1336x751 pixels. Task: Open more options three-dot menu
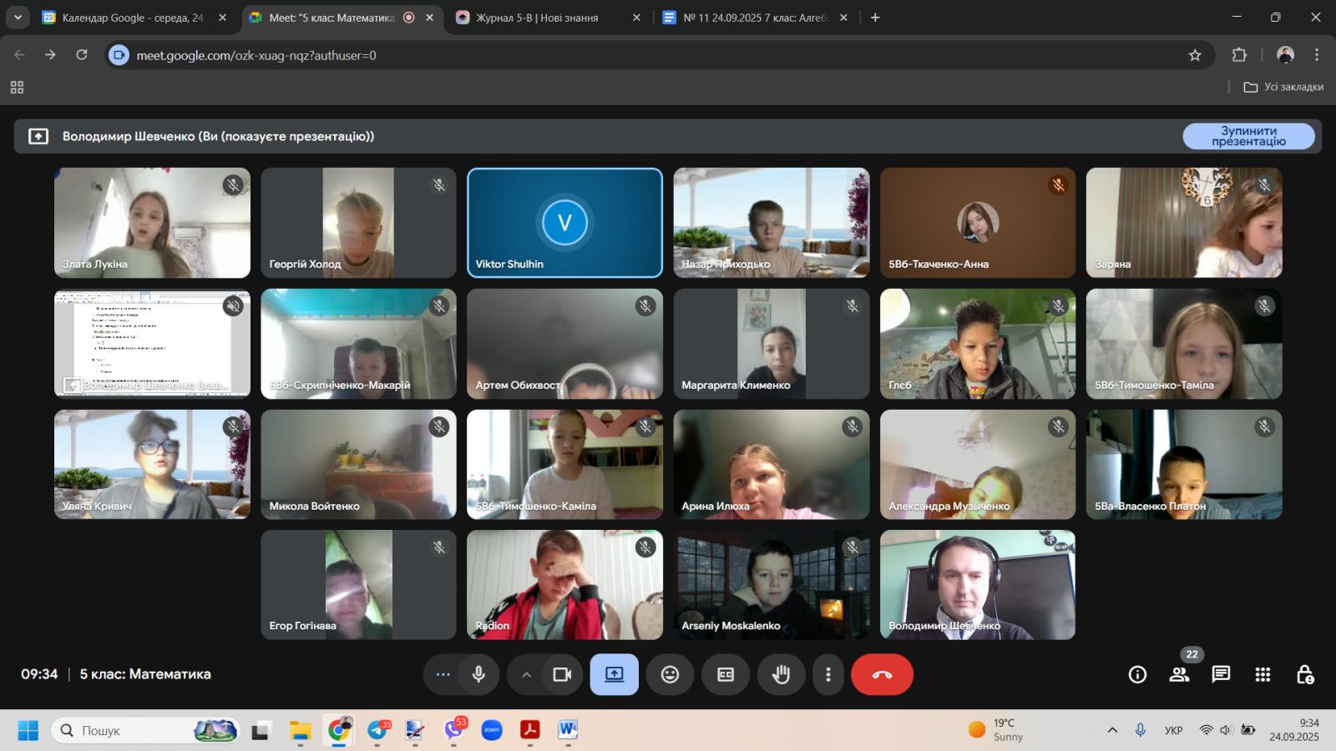[827, 674]
